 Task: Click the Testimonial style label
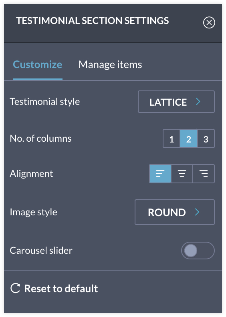pos(45,102)
